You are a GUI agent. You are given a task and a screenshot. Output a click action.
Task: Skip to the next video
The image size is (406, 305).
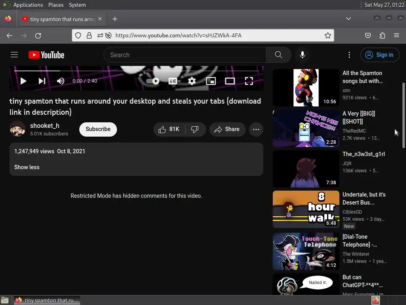[42, 81]
